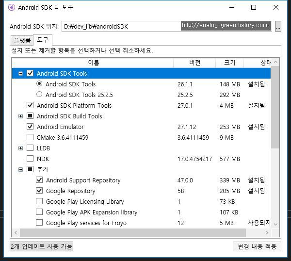The width and height of the screenshot is (291, 261).
Task: Click the version value '27.1.12'
Action: click(187, 127)
